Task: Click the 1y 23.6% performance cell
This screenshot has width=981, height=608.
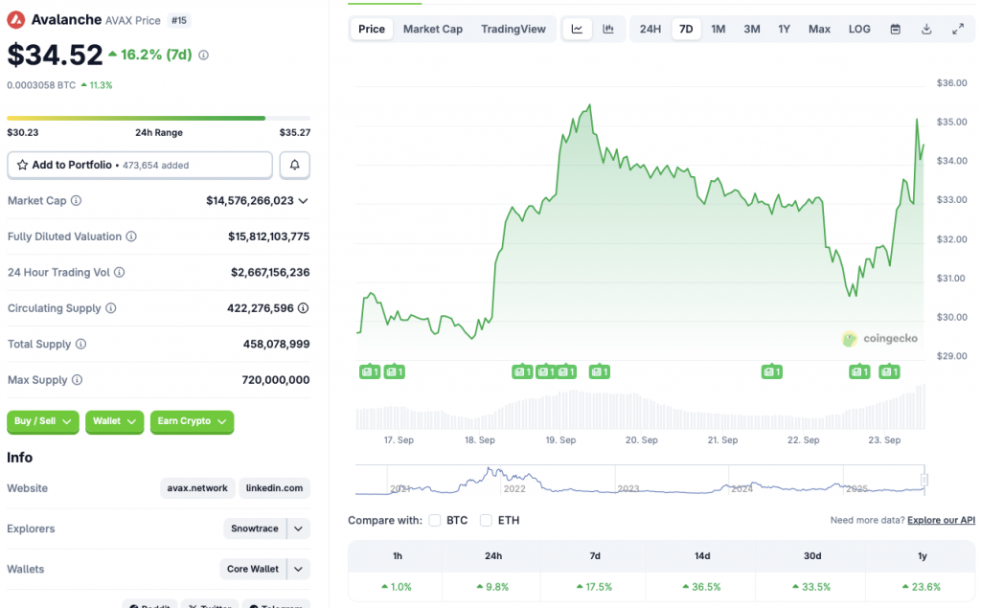Action: 922,587
